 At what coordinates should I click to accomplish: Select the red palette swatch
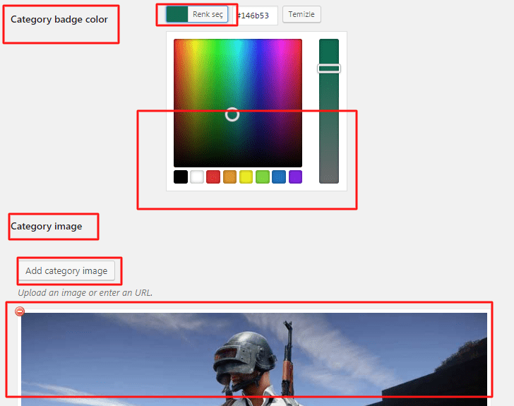tap(213, 177)
